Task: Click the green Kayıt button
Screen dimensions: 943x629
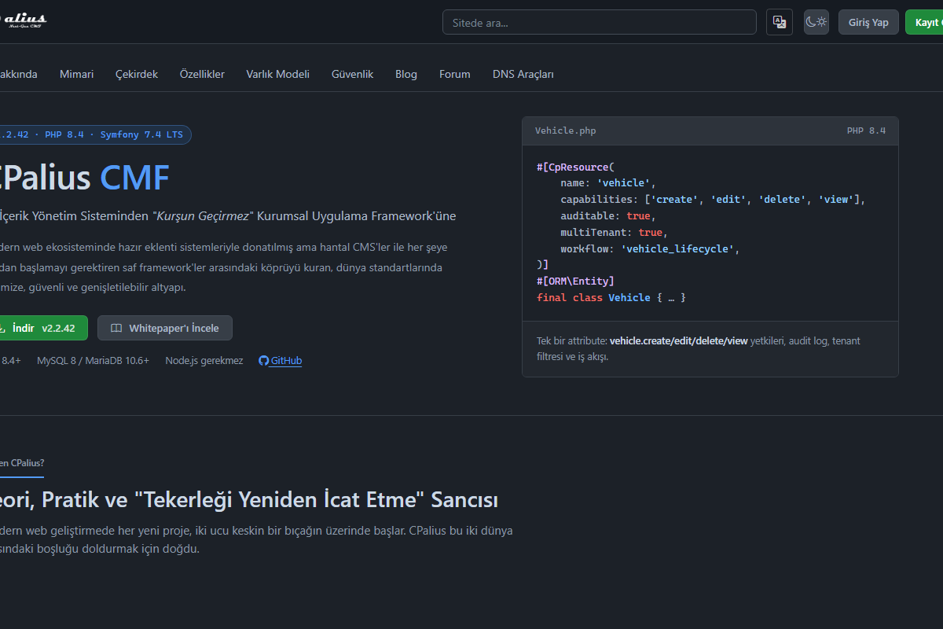Action: pyautogui.click(x=924, y=22)
